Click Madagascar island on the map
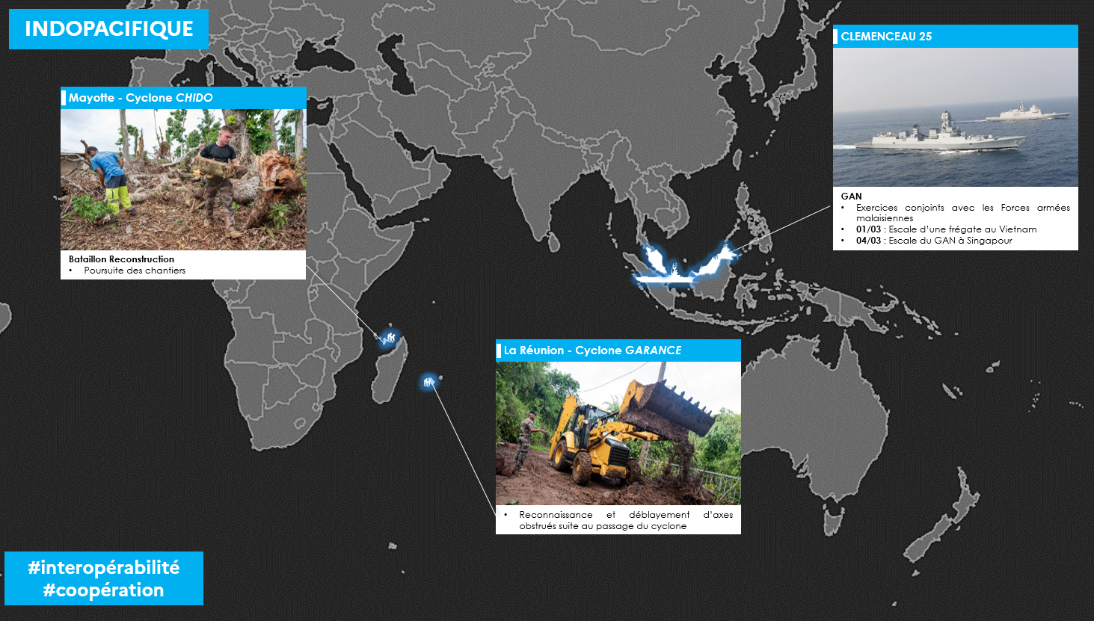The image size is (1094, 621). pos(390,371)
